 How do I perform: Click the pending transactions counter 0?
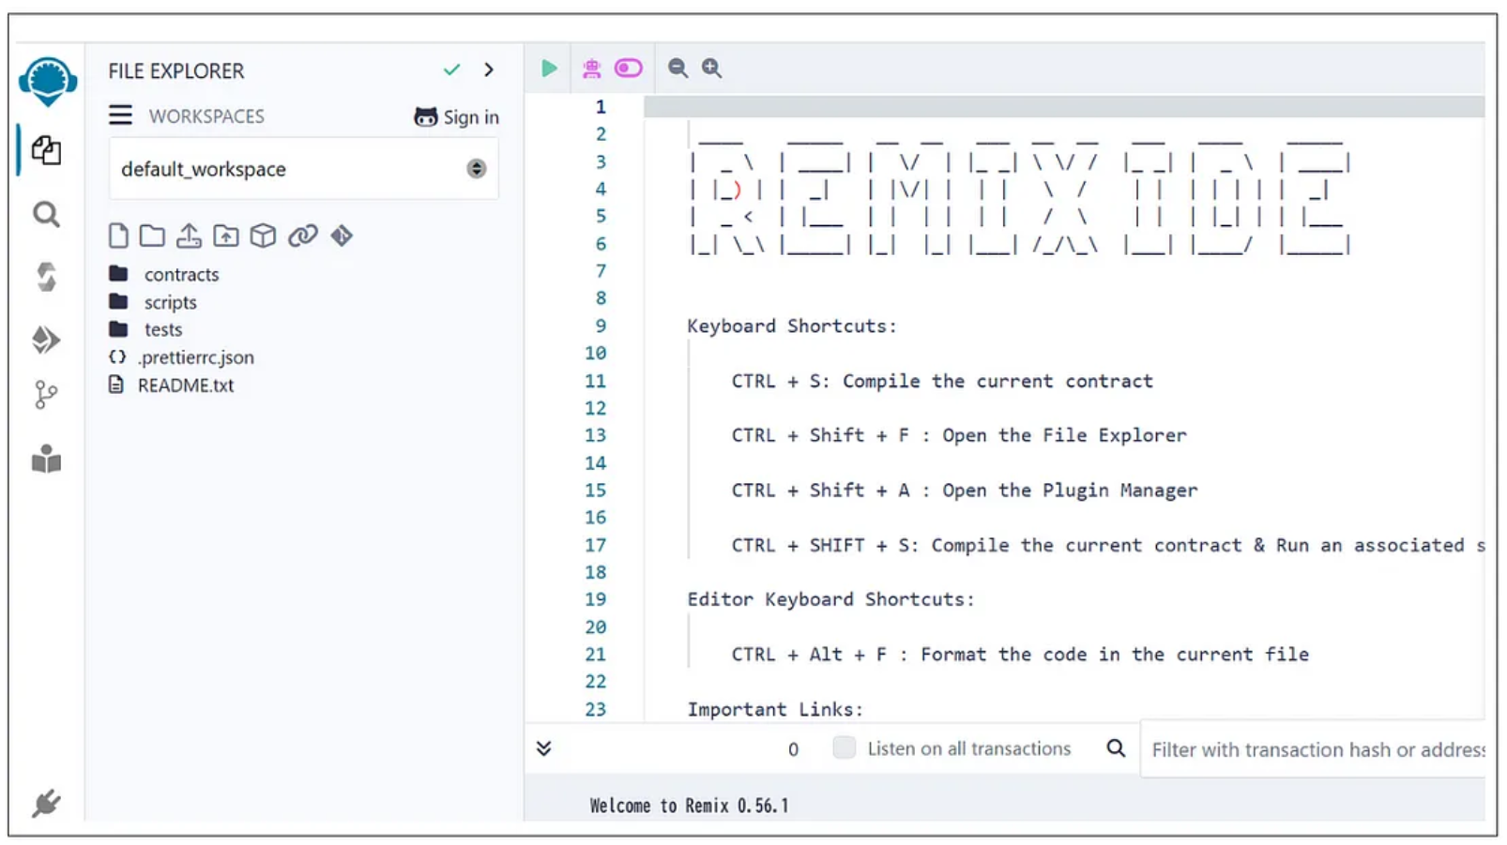(x=794, y=749)
